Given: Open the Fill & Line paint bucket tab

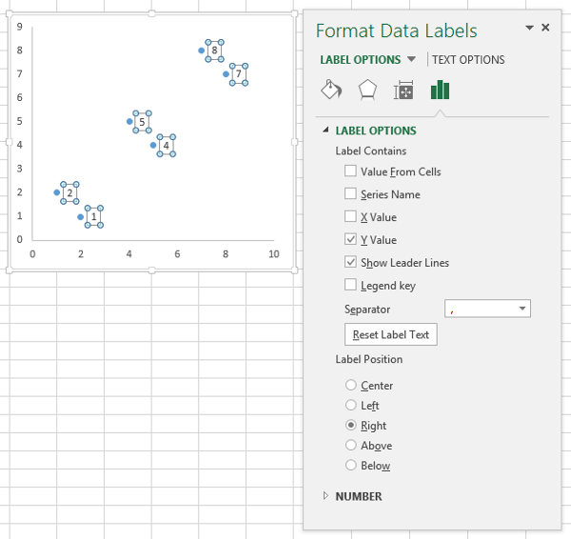Looking at the screenshot, I should coord(331,90).
